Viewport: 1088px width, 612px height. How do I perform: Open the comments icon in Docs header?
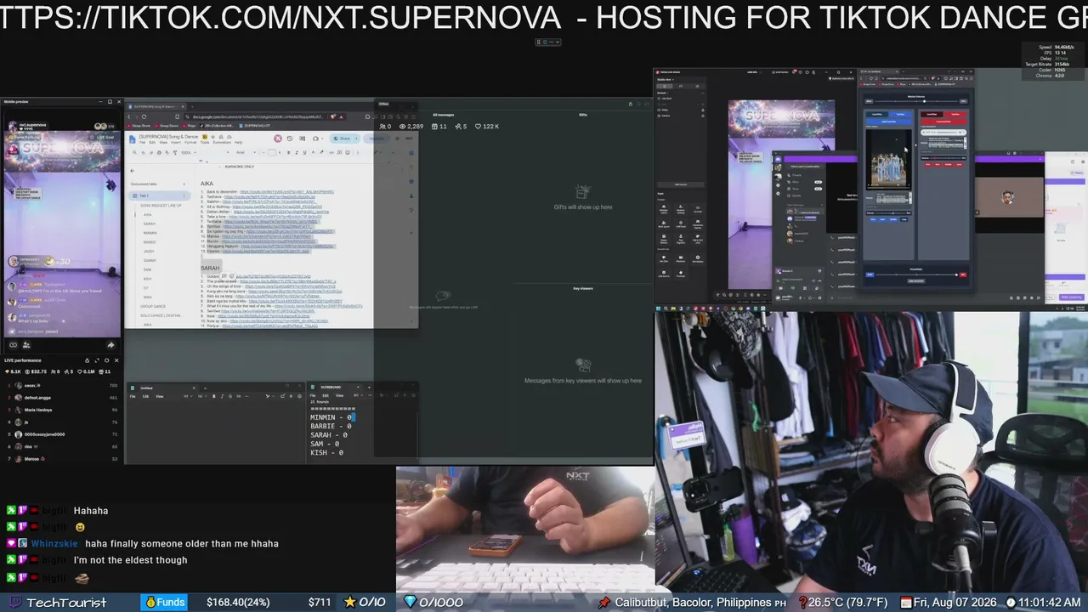point(302,139)
